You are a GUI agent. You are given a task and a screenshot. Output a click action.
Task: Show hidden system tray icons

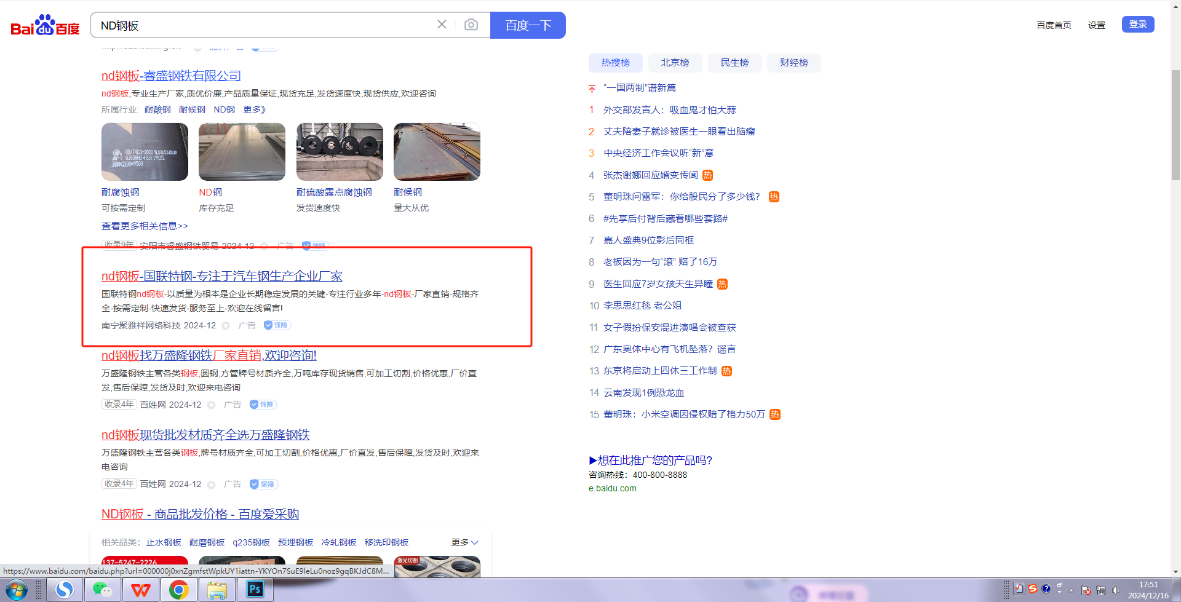click(1071, 591)
